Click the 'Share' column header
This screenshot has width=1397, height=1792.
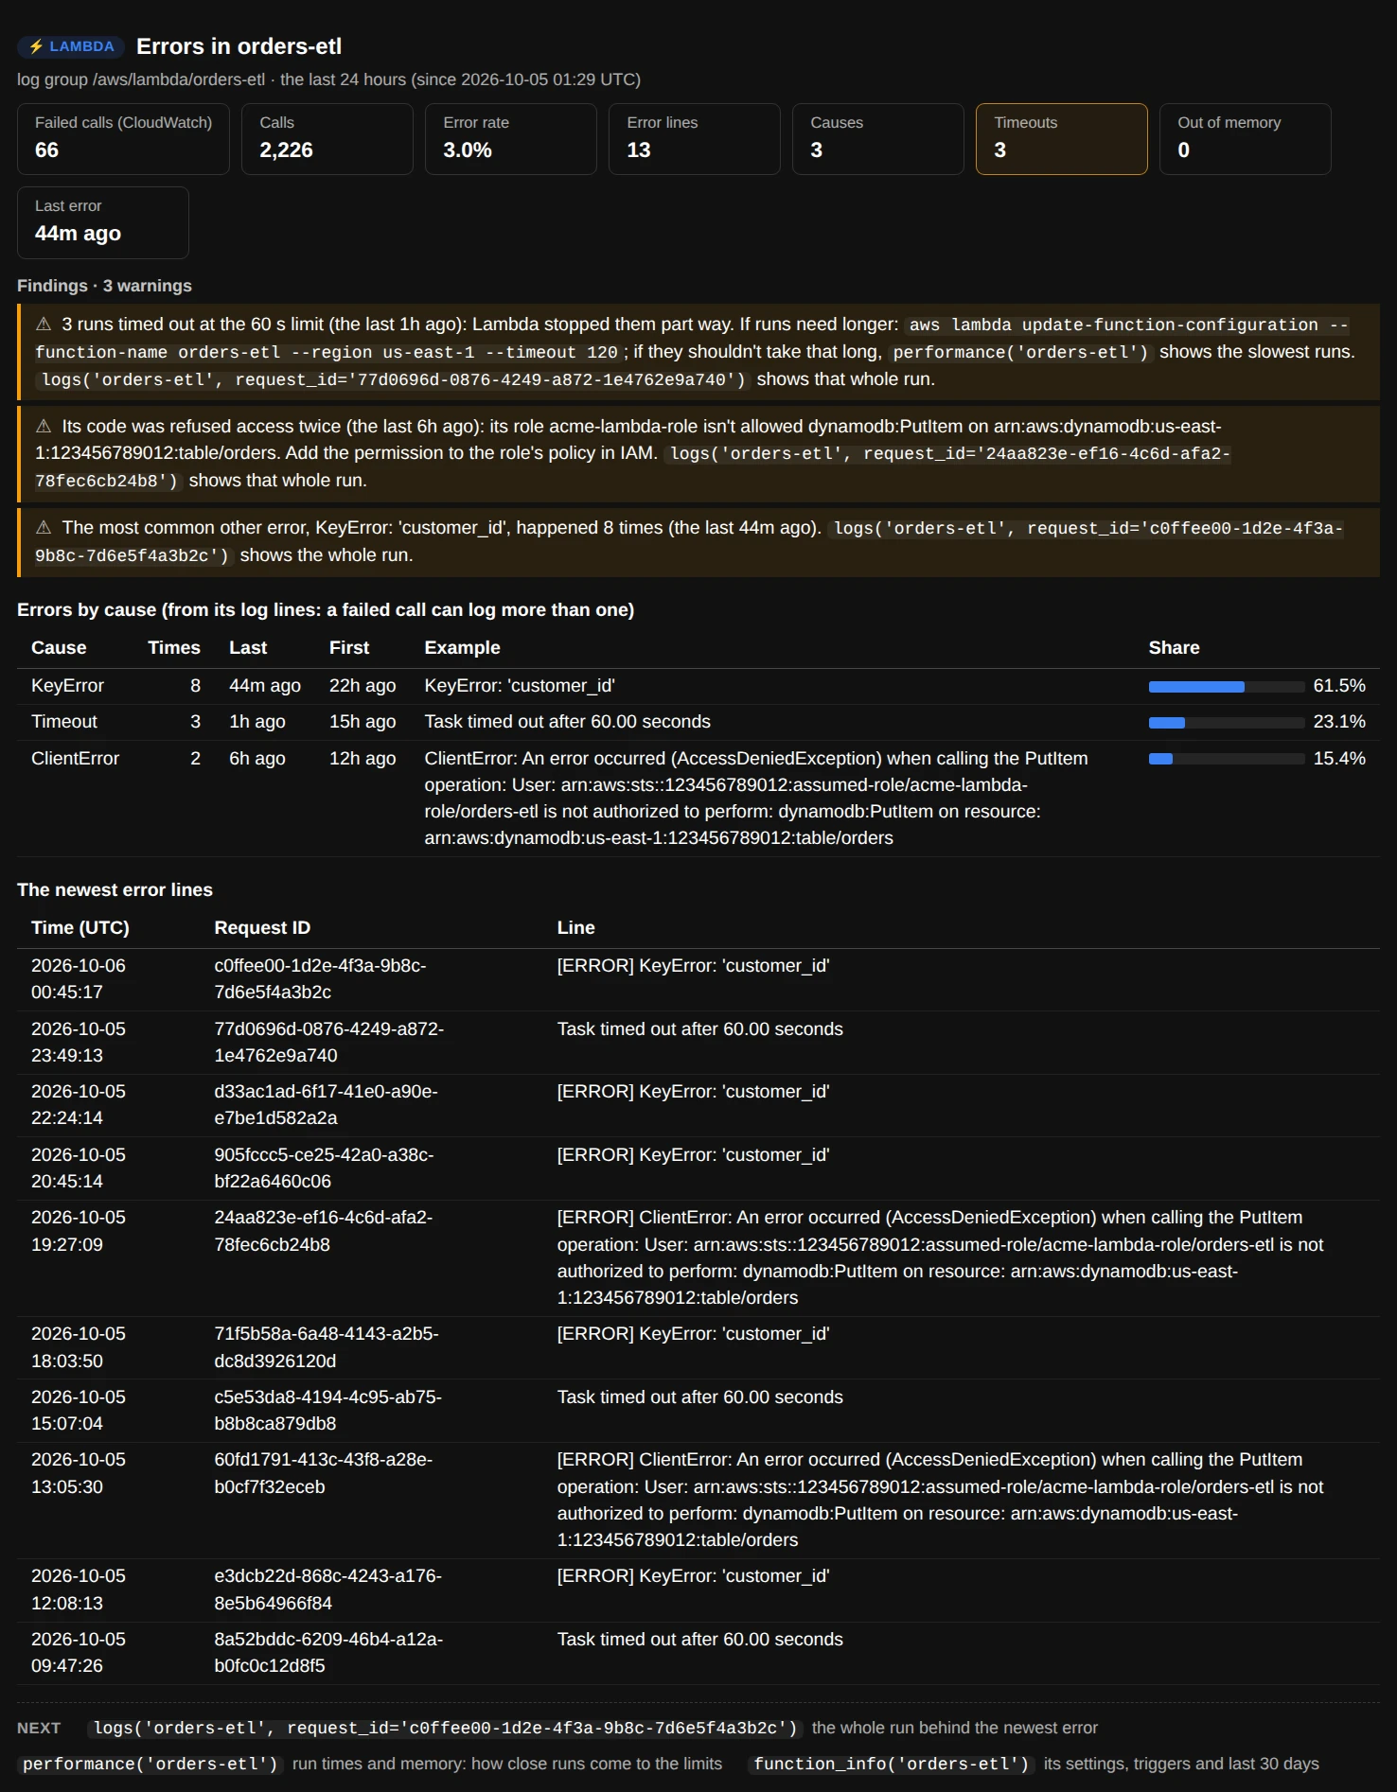[1174, 648]
